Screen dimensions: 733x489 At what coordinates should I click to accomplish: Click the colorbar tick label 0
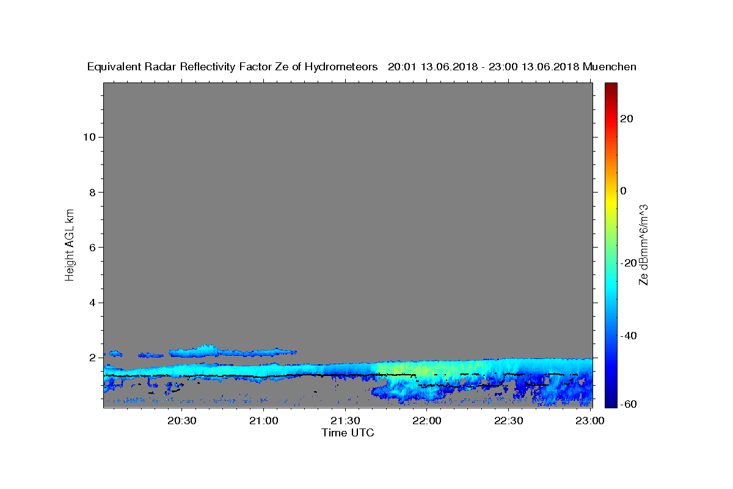click(x=624, y=191)
